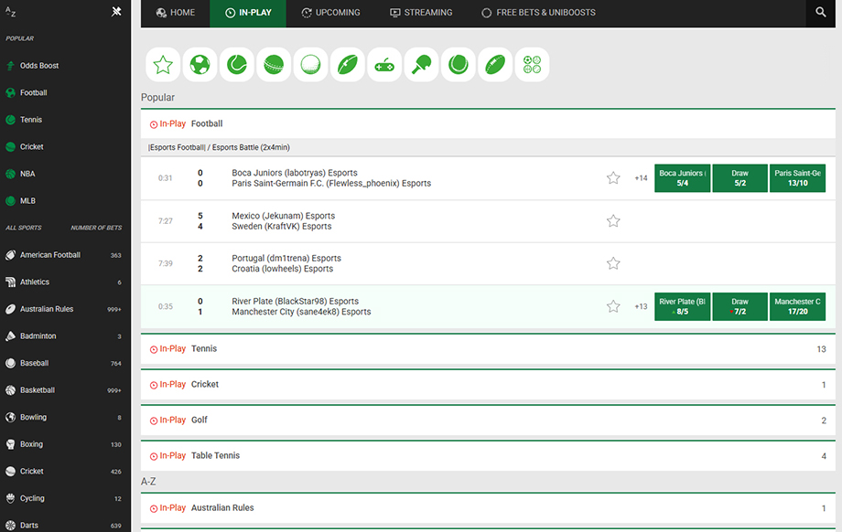Expand the In-Play Golf section
Viewport: 842px width, 532px height.
point(488,420)
